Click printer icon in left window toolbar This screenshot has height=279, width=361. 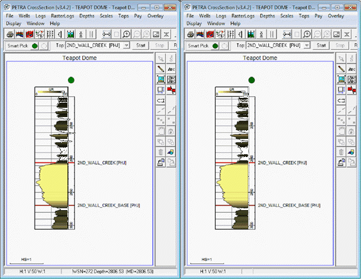[x=10, y=34]
